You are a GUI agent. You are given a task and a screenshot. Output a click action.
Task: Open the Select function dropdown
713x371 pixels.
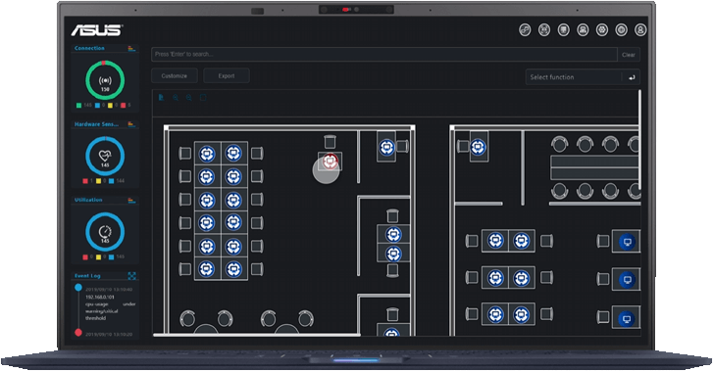coord(574,77)
